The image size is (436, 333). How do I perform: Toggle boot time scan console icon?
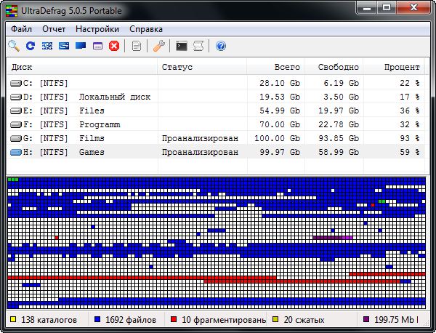[x=182, y=46]
